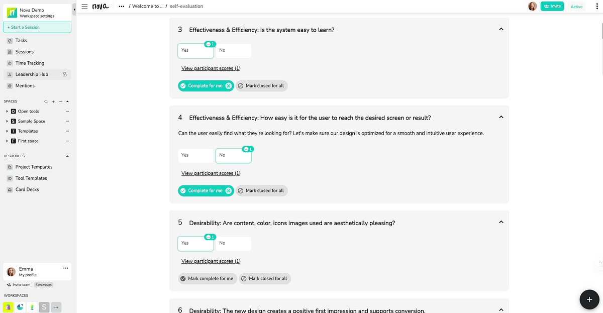Open the vertical three-dot menu at top right
603x313 pixels.
(596, 7)
